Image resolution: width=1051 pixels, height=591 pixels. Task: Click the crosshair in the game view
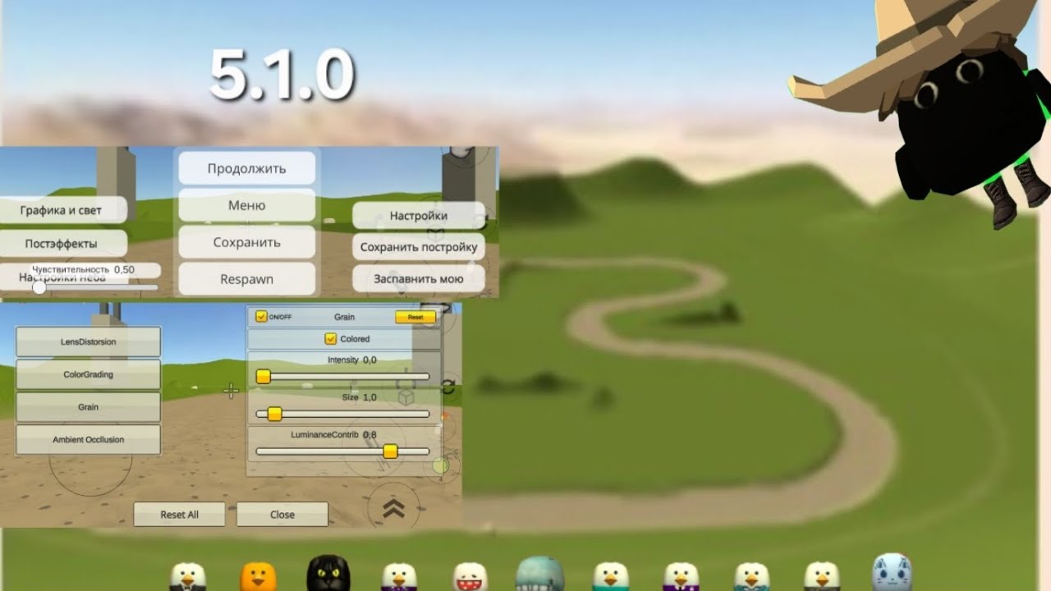point(231,391)
